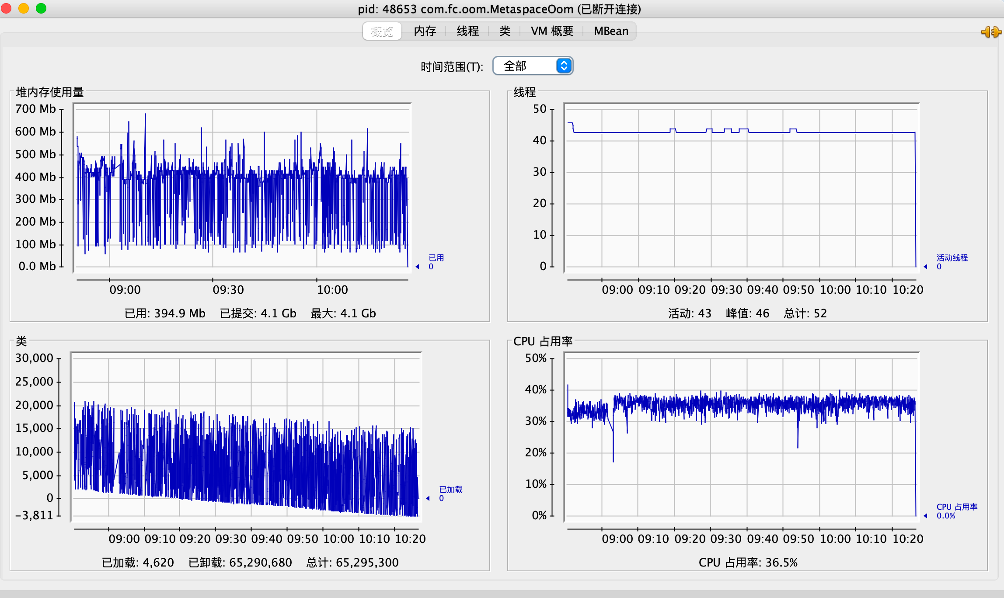Open the 线程 tab
This screenshot has height=598, width=1004.
(467, 31)
